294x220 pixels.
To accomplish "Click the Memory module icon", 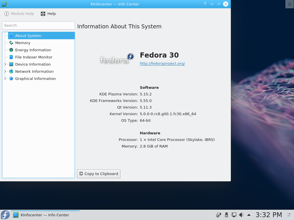I will pyautogui.click(x=11, y=43).
